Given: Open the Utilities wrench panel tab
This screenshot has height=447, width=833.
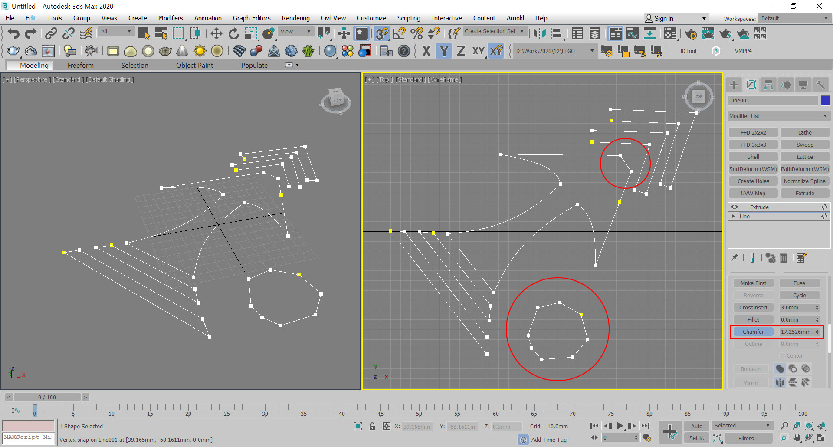Looking at the screenshot, I should (820, 85).
